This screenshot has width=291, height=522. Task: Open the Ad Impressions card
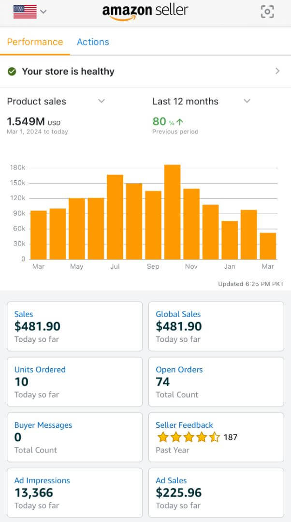pos(74,493)
